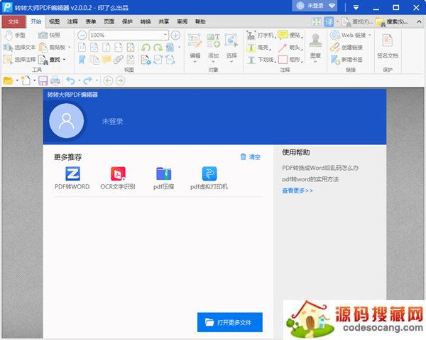Launch the pdf压缩 recommended tool
The height and width of the screenshot is (340, 426).
tap(163, 179)
